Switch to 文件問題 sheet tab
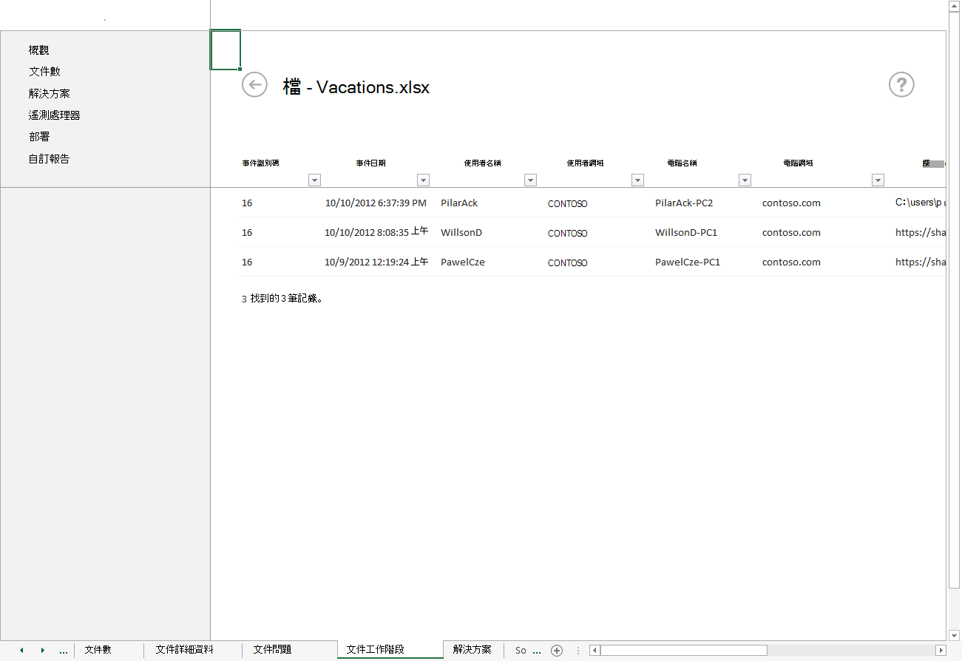The width and height of the screenshot is (962, 661). (272, 650)
